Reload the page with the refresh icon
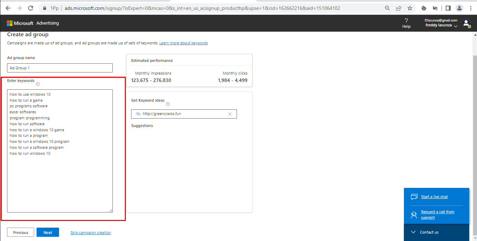The width and height of the screenshot is (477, 241). pyautogui.click(x=31, y=8)
